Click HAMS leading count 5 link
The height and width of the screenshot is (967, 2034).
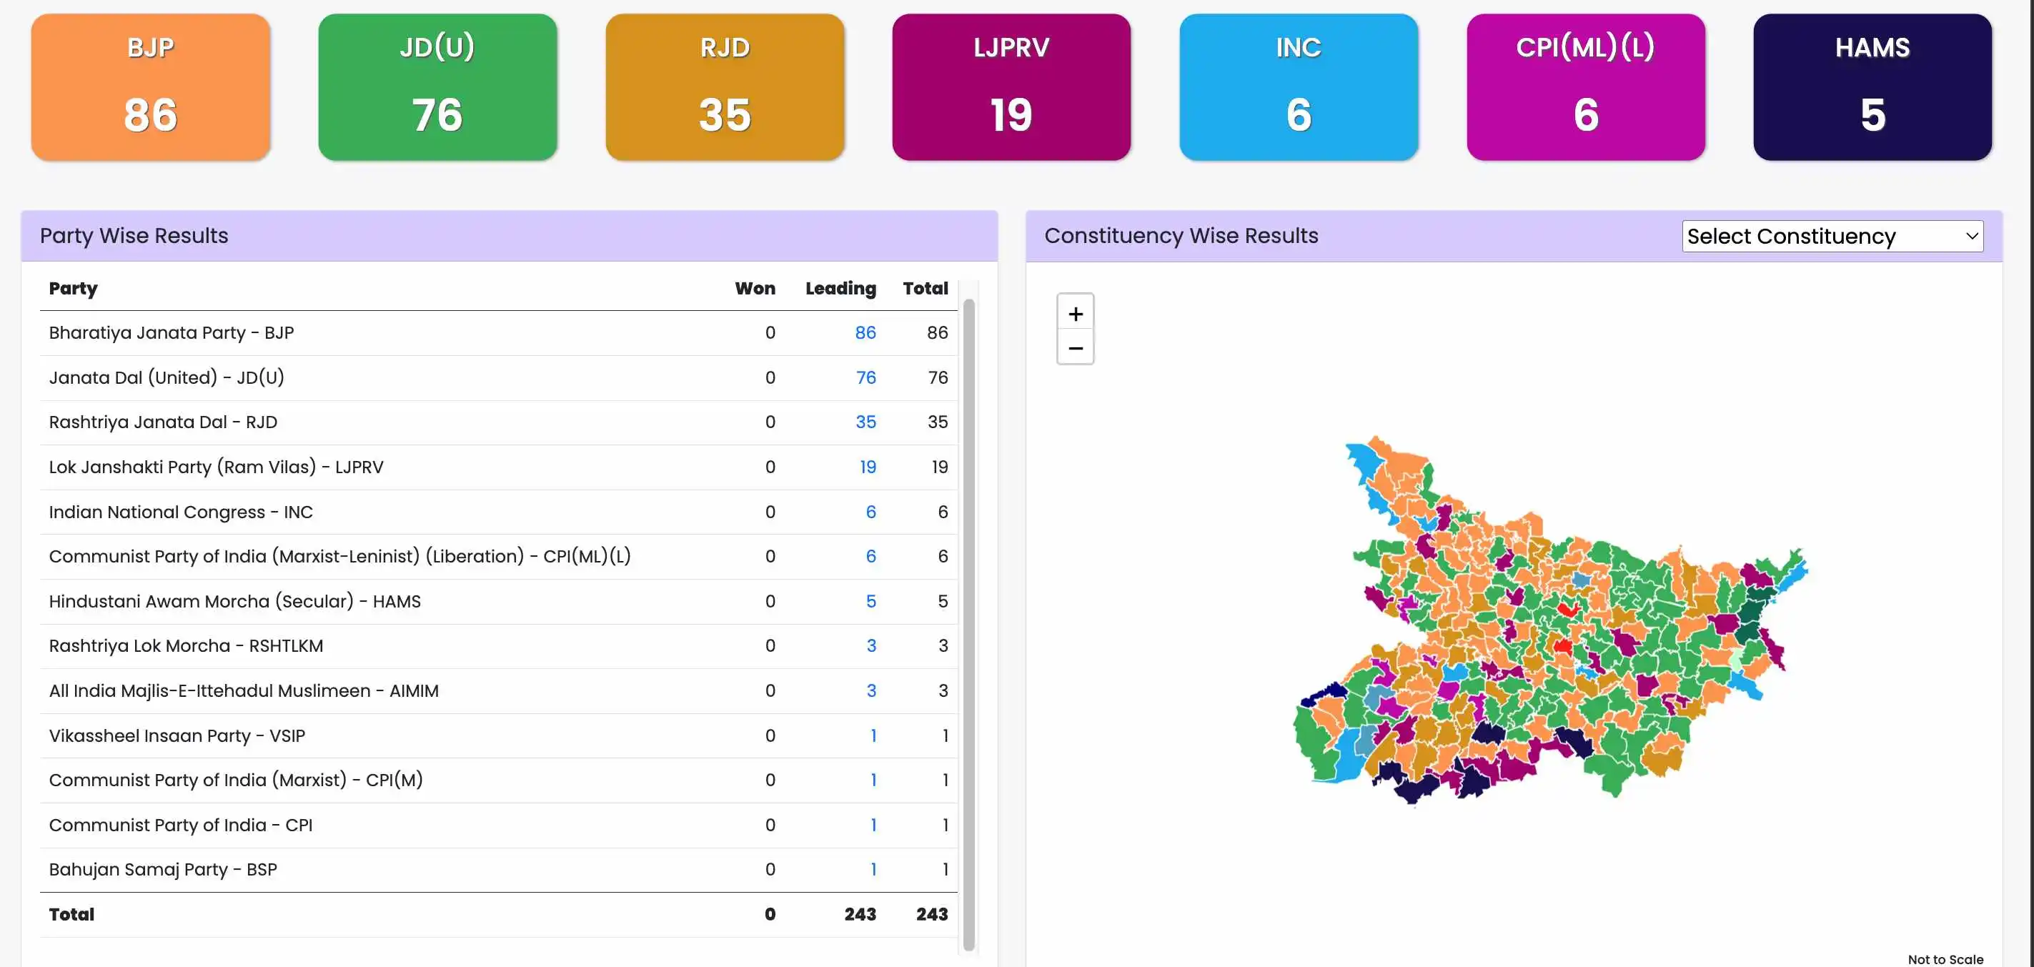(x=870, y=601)
